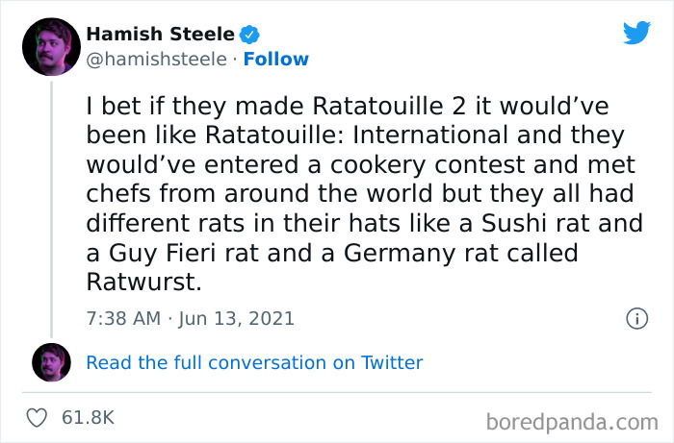Read the full conversation on Twitter

(x=254, y=362)
